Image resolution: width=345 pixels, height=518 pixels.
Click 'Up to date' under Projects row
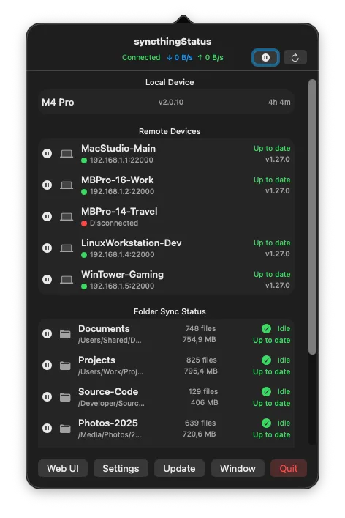271,372
